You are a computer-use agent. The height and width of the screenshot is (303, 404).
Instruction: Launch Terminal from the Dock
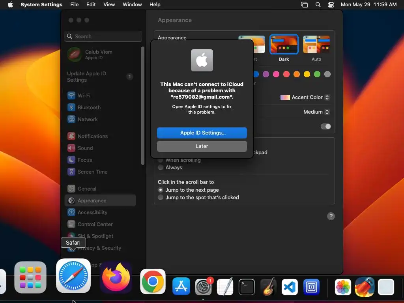coord(247,287)
